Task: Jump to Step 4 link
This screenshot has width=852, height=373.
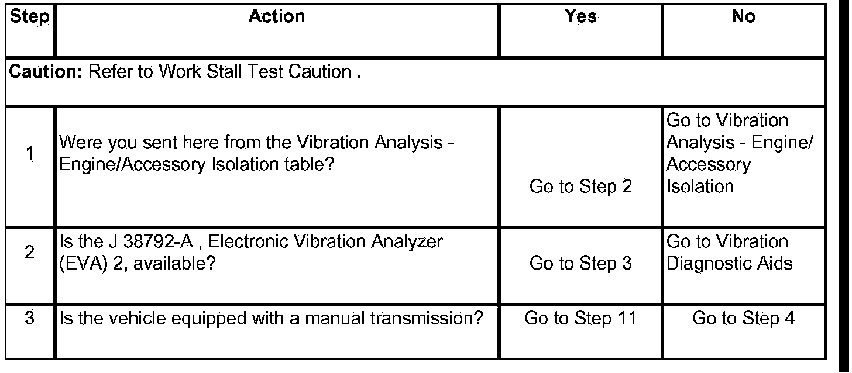Action: pyautogui.click(x=743, y=319)
